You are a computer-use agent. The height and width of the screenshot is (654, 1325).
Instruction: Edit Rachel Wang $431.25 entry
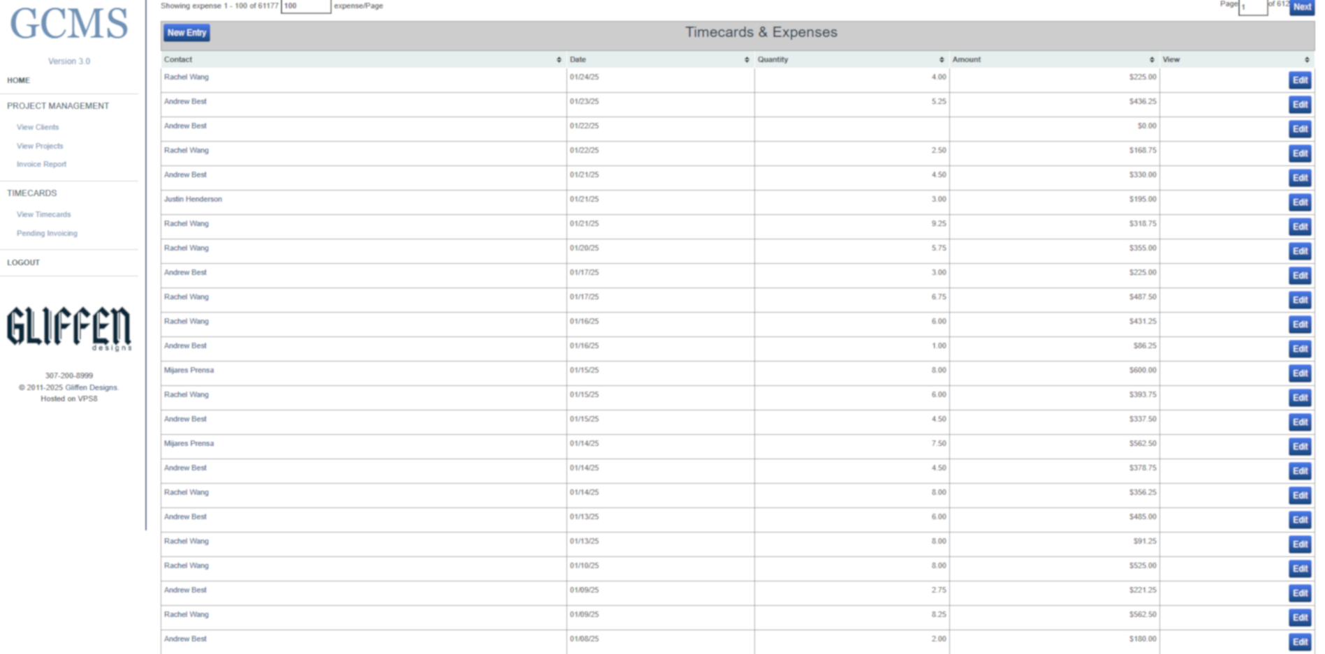[x=1300, y=325]
